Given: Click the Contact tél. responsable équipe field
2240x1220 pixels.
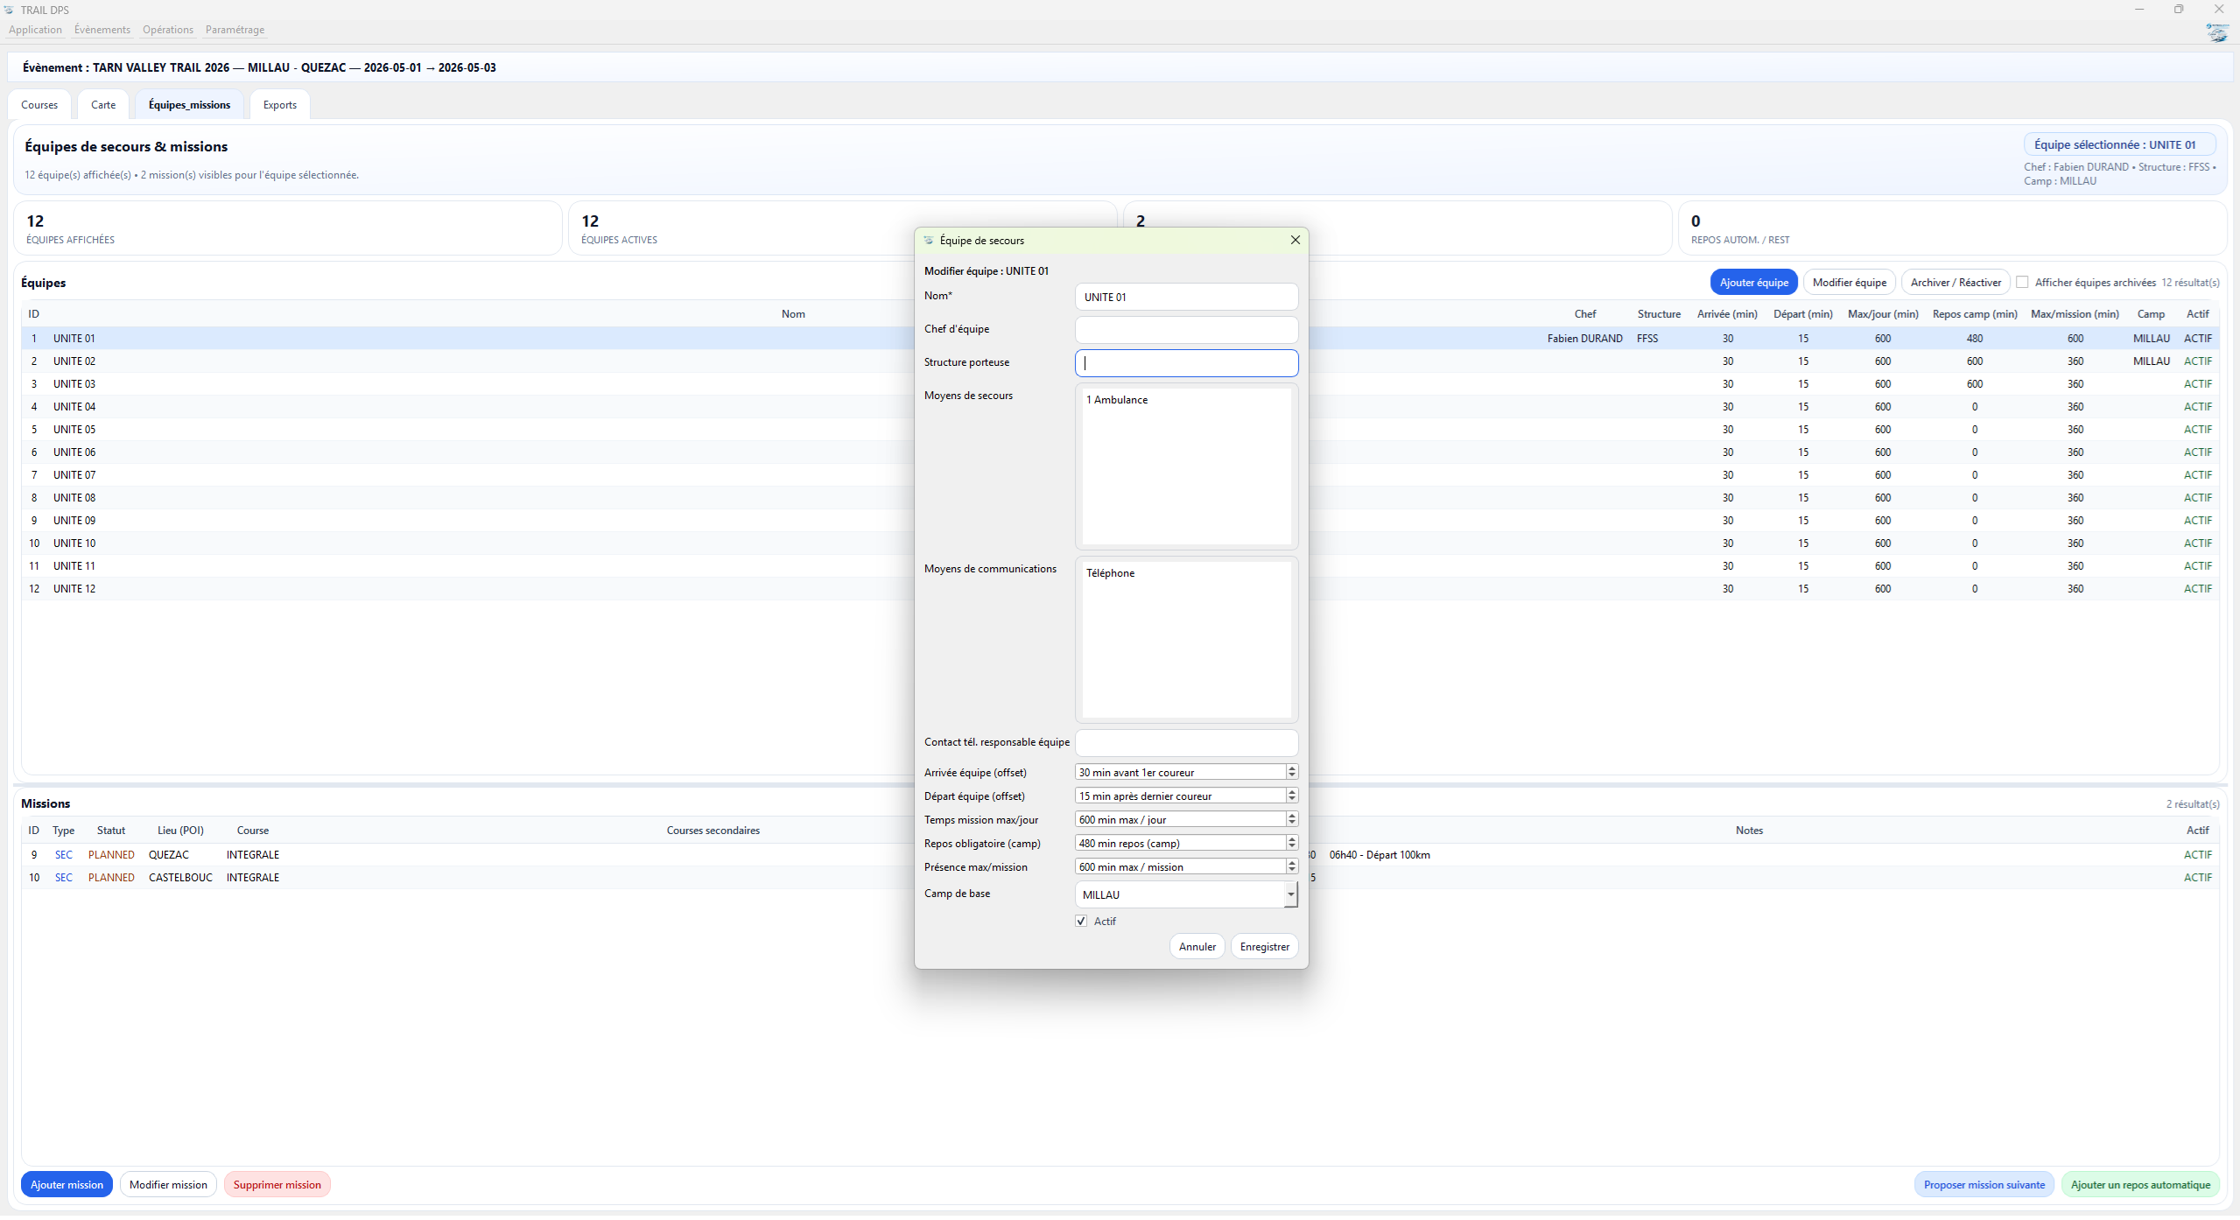Looking at the screenshot, I should click(1185, 743).
